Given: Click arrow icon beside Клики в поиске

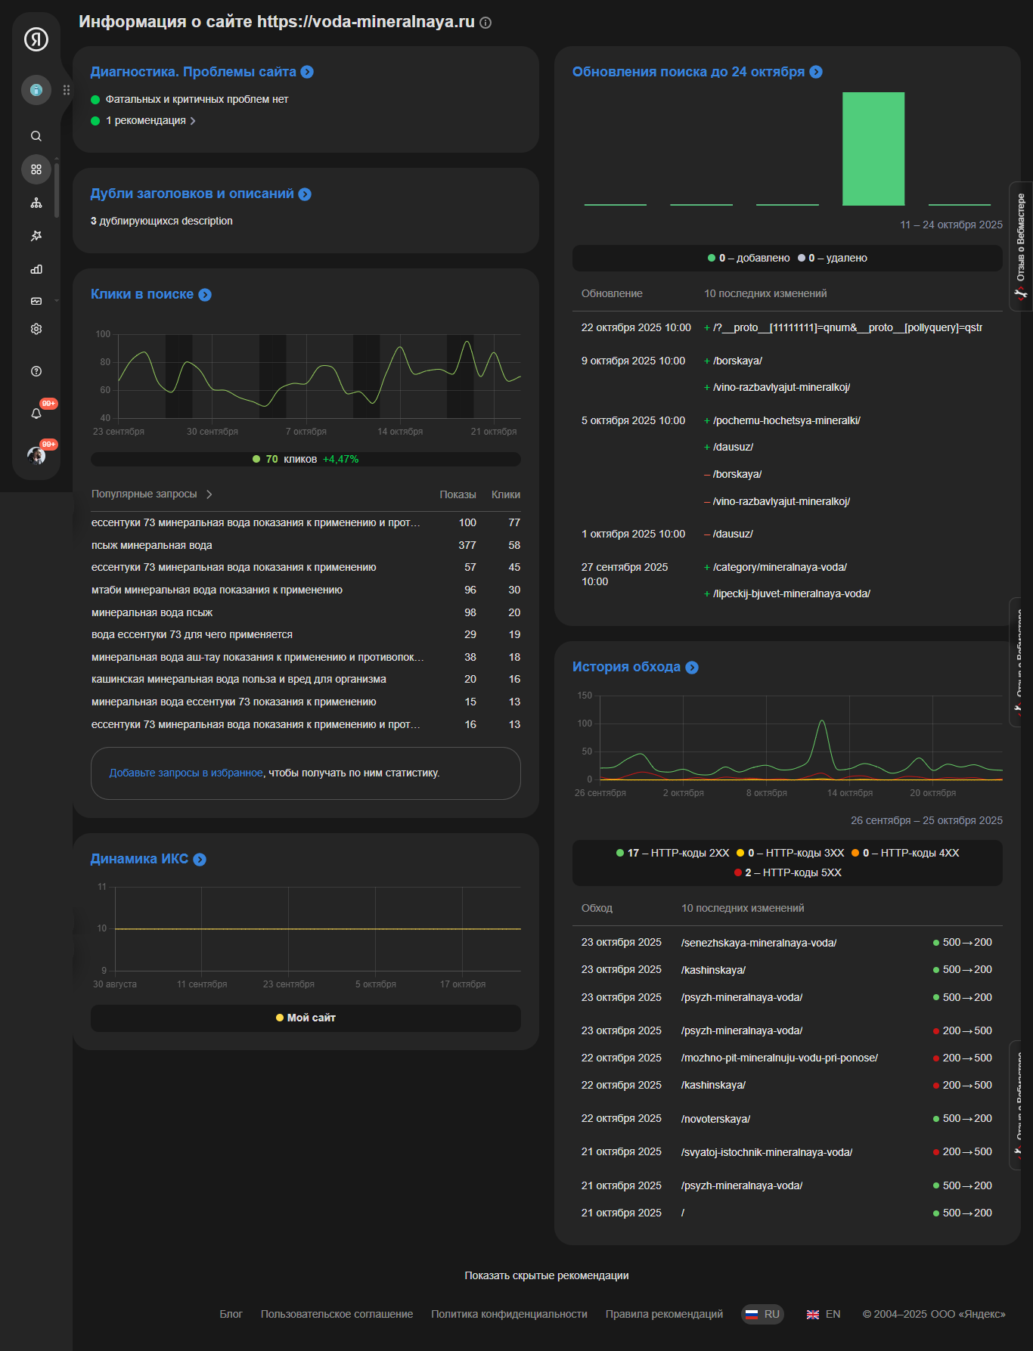Looking at the screenshot, I should coord(205,295).
